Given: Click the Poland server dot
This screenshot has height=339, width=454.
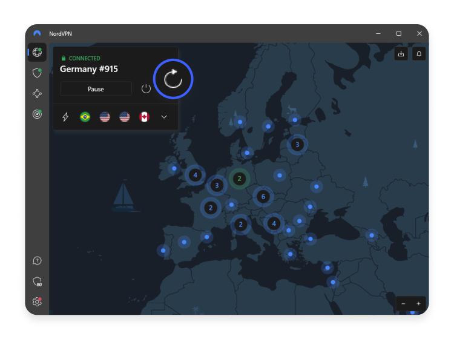Looking at the screenshot, I should tap(280, 175).
